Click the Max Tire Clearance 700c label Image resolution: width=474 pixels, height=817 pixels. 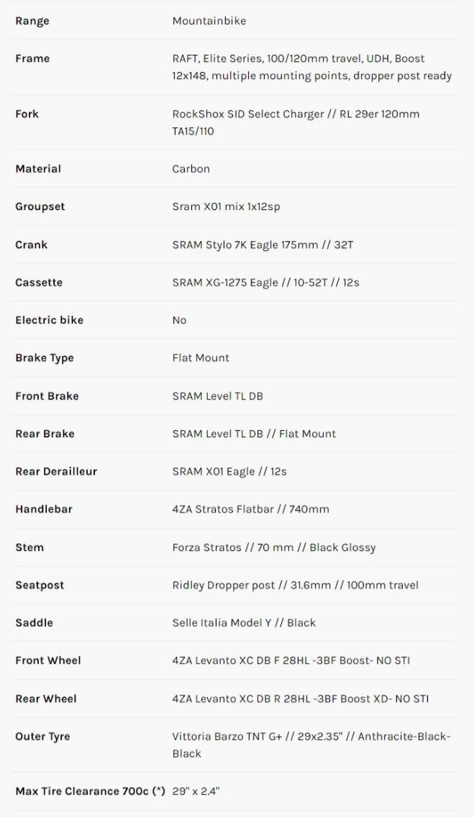[90, 791]
